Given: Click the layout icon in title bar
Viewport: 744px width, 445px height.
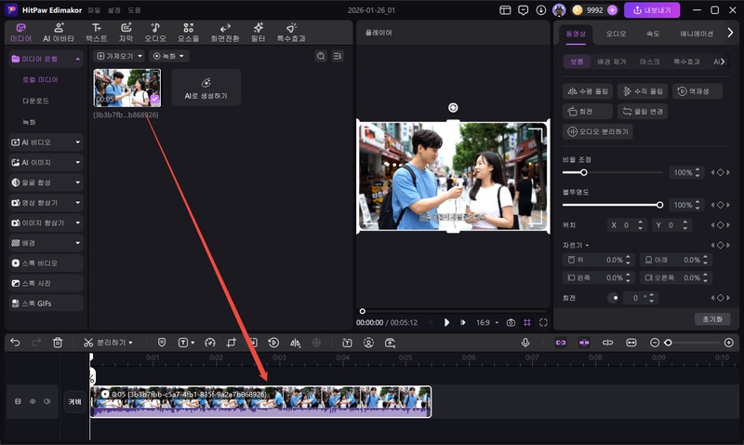Looking at the screenshot, I should pos(505,10).
